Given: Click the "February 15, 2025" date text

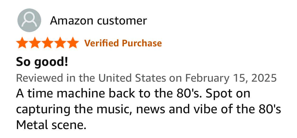Looking at the screenshot, I should pyautogui.click(x=231, y=78).
